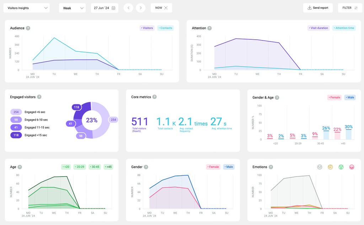The width and height of the screenshot is (364, 225).
Task: Go to previous week with left arrow
Action: point(128,8)
